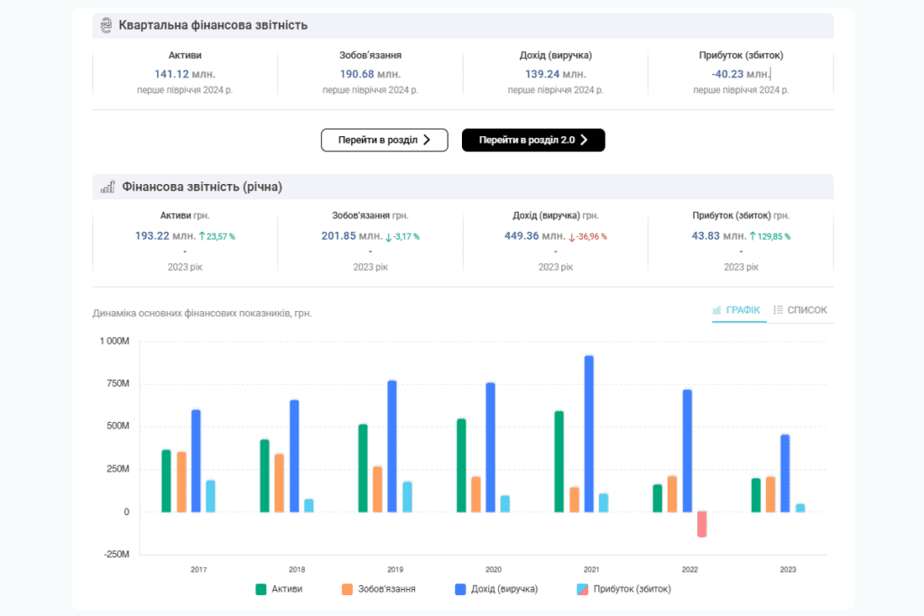Switch to the ГРАФІК tab

(738, 309)
